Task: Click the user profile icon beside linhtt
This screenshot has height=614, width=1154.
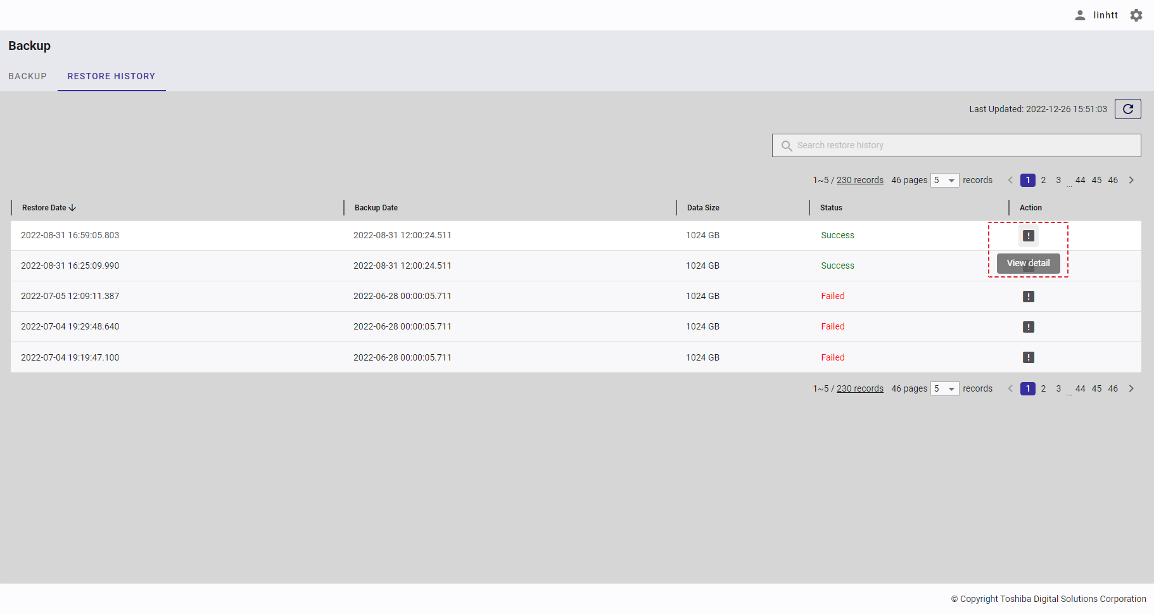Action: [x=1080, y=15]
